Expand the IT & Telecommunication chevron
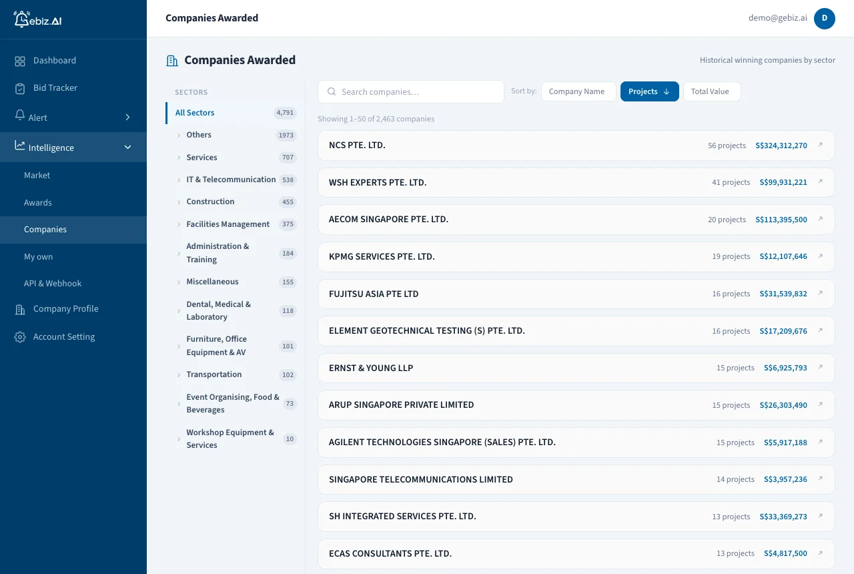Image resolution: width=854 pixels, height=574 pixels. click(x=179, y=180)
